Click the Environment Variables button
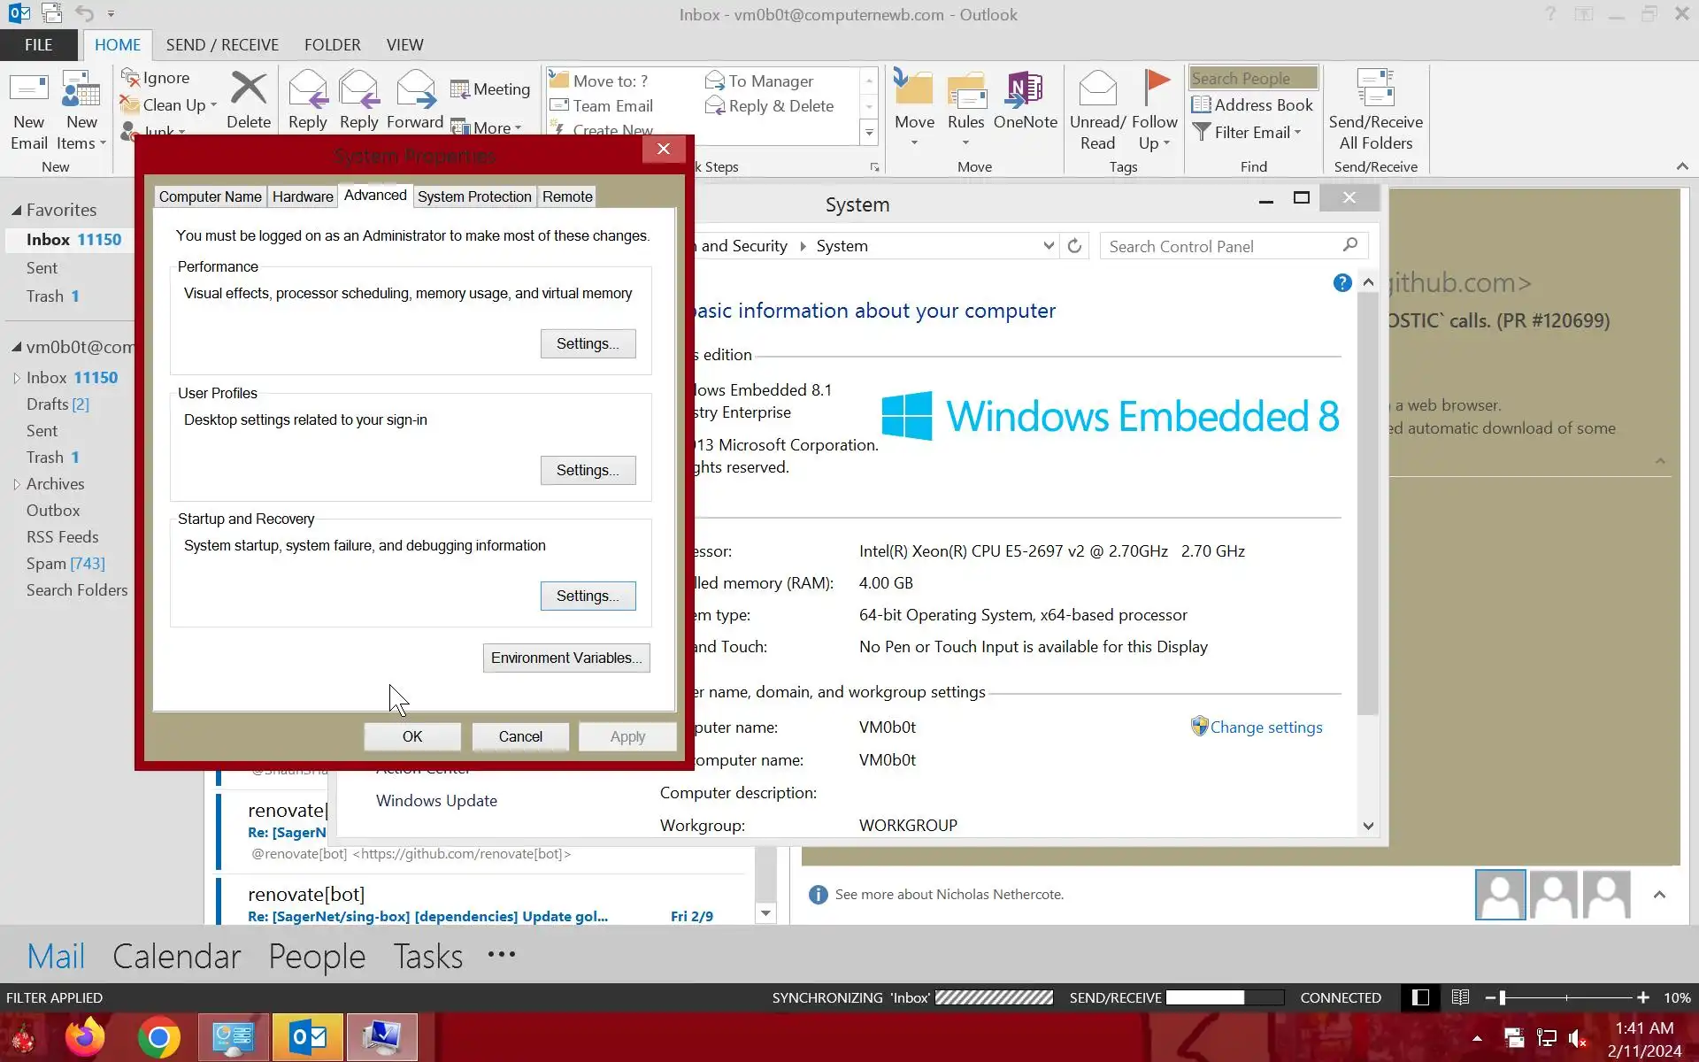 pyautogui.click(x=566, y=658)
